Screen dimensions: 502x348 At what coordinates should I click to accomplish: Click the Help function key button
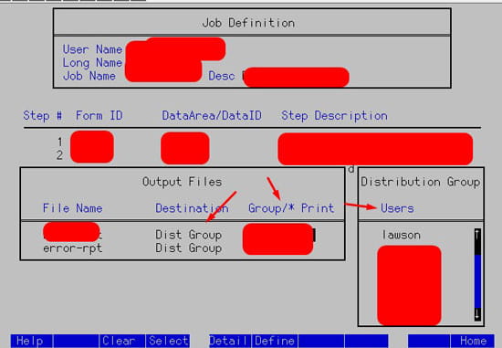point(31,341)
